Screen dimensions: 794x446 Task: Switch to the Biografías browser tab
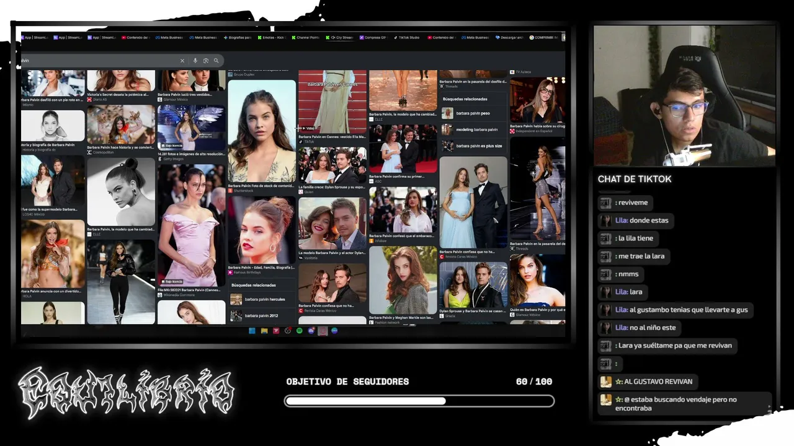coord(238,38)
